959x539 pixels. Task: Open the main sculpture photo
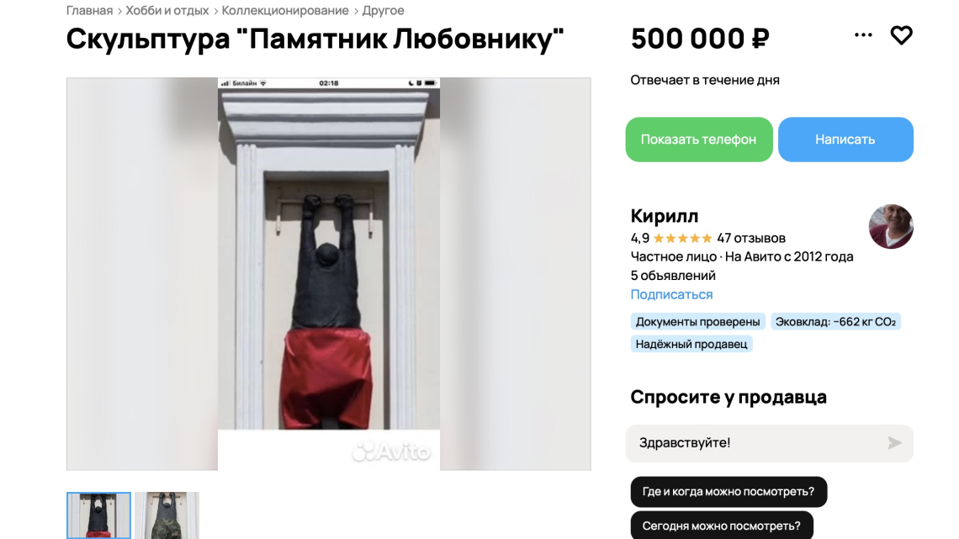(328, 274)
